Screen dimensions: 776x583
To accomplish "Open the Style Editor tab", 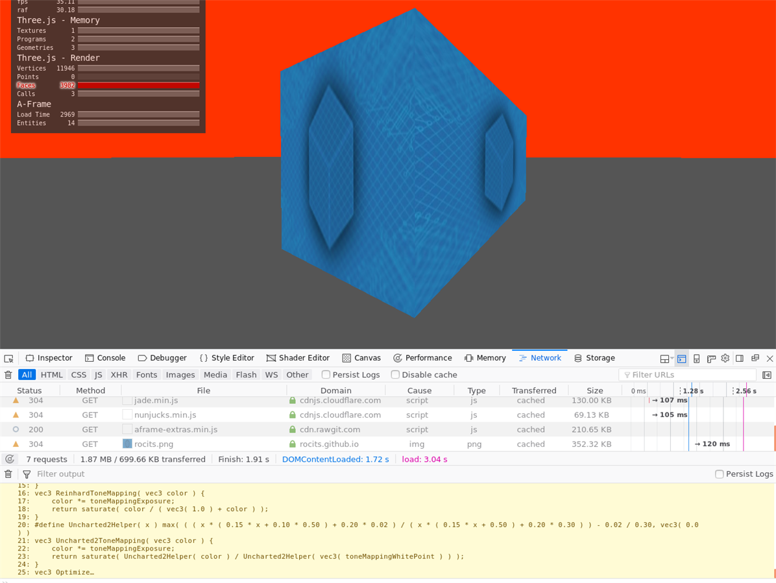I will [x=226, y=358].
